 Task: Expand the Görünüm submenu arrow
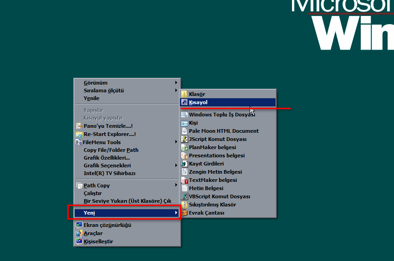(176, 83)
